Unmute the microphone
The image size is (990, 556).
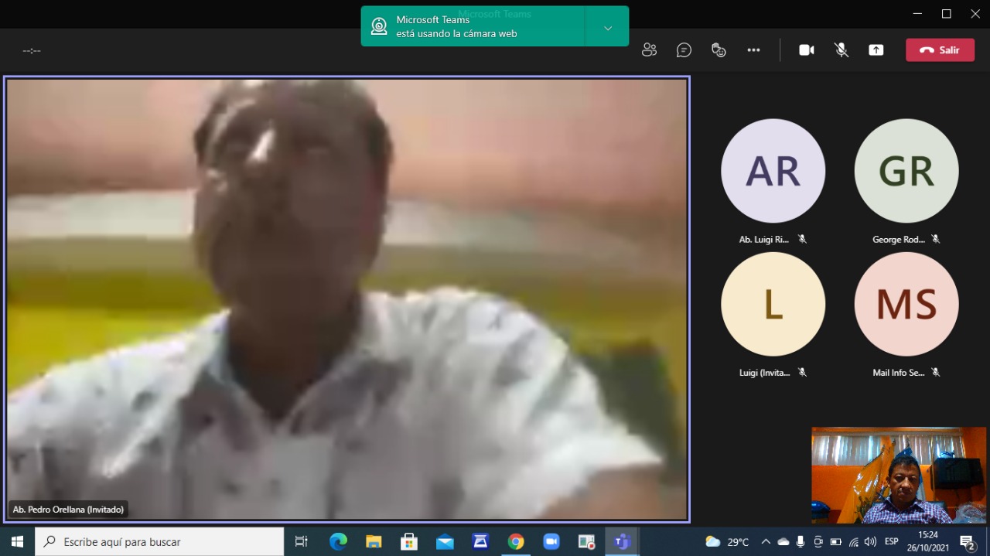[841, 50]
